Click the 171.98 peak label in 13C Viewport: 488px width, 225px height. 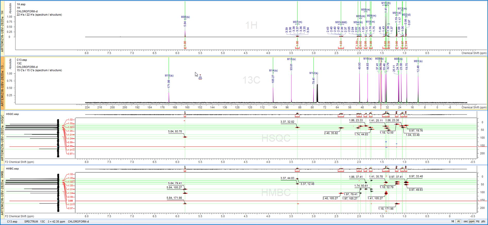coord(169,84)
